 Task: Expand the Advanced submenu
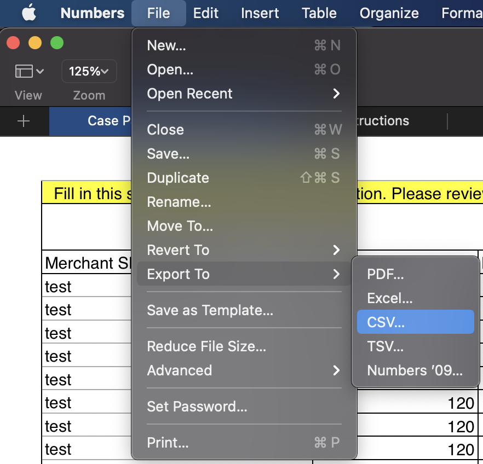coord(244,370)
